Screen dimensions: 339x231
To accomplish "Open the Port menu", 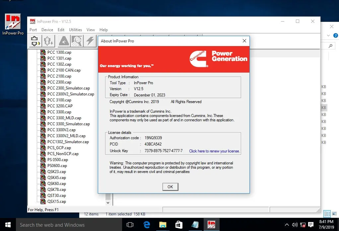I will (33, 30).
